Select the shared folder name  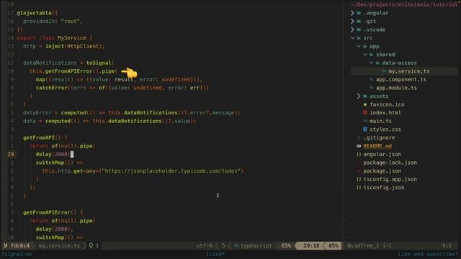point(385,55)
